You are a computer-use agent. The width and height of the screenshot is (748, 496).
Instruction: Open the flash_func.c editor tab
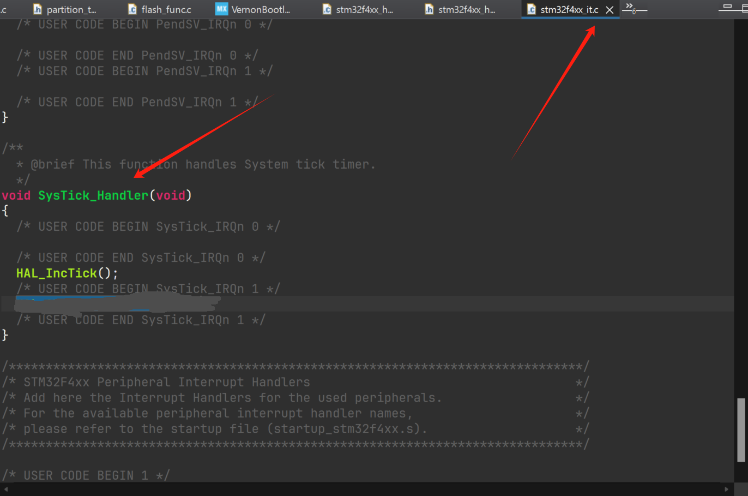click(x=160, y=9)
